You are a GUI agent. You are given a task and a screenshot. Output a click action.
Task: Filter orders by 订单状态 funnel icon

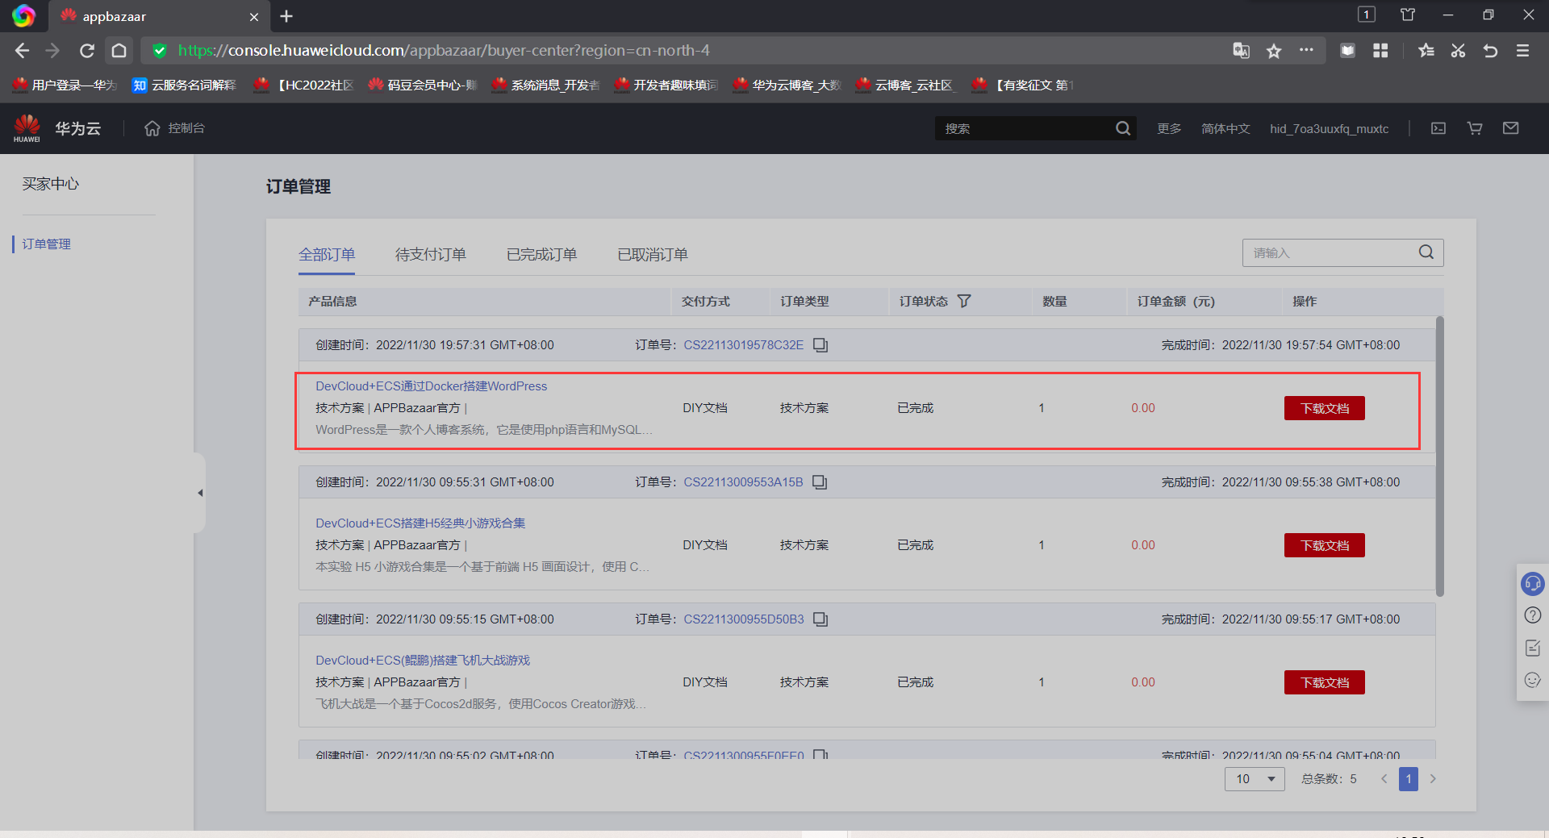pyautogui.click(x=964, y=301)
